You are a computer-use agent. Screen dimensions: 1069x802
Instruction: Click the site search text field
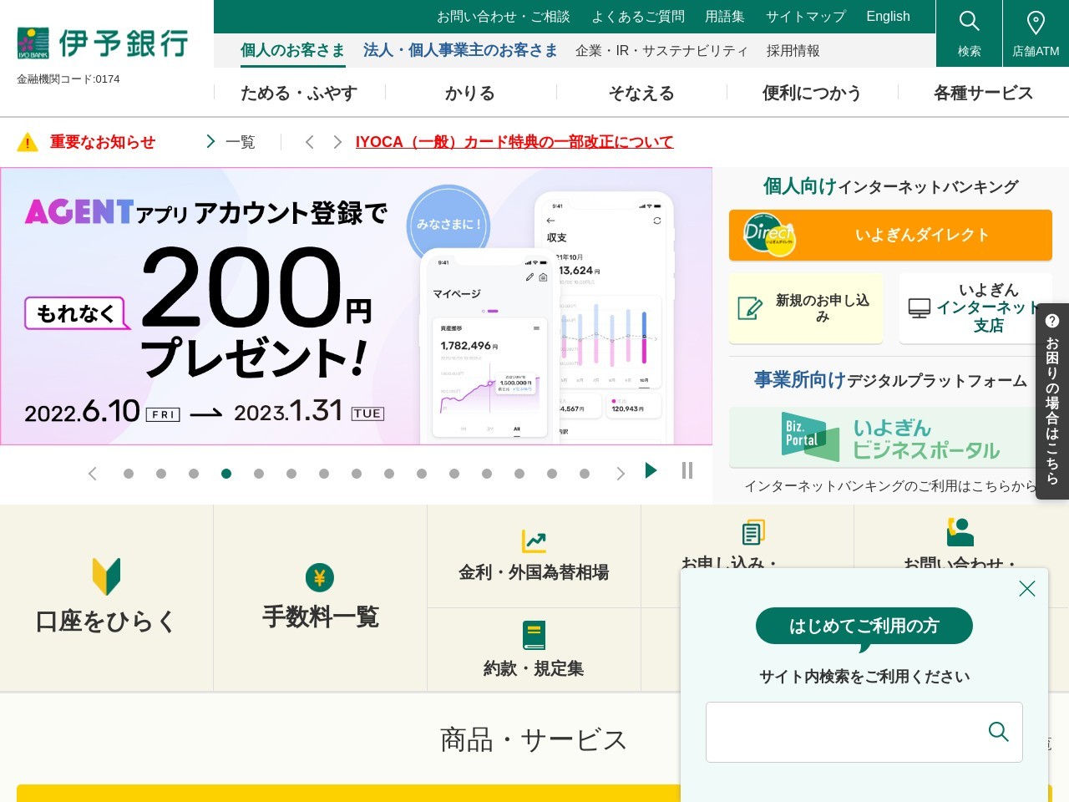(864, 732)
